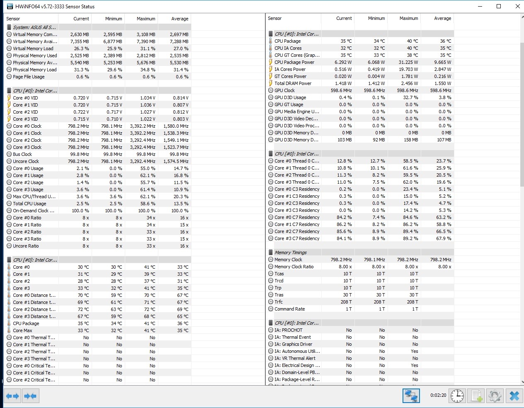
Task: Click the right pane Sensor column header
Action: 294,18
